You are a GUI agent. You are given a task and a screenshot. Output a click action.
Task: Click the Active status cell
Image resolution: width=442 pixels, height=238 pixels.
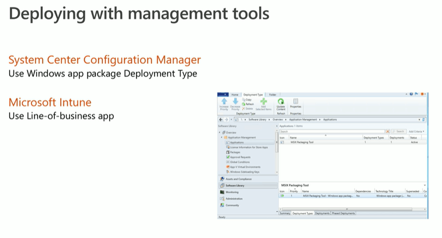tap(414, 142)
